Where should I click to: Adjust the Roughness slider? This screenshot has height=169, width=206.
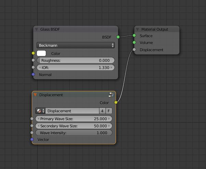[75, 60]
